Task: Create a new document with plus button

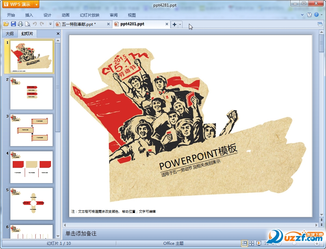Action: (x=174, y=25)
